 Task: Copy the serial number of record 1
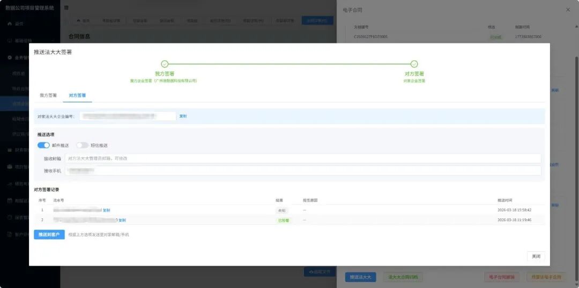[106, 210]
